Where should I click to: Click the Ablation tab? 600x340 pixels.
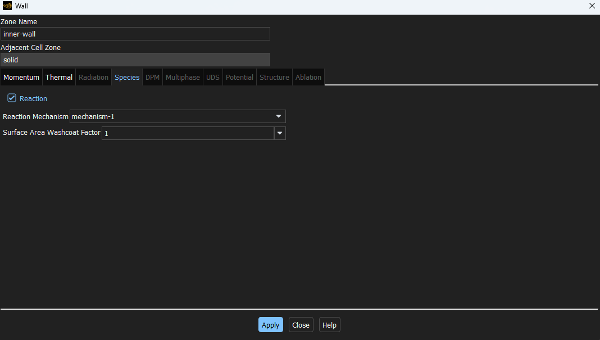point(308,78)
